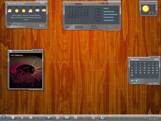
Task: Select Wed forecast icon in weather widget
Action: [10, 11]
